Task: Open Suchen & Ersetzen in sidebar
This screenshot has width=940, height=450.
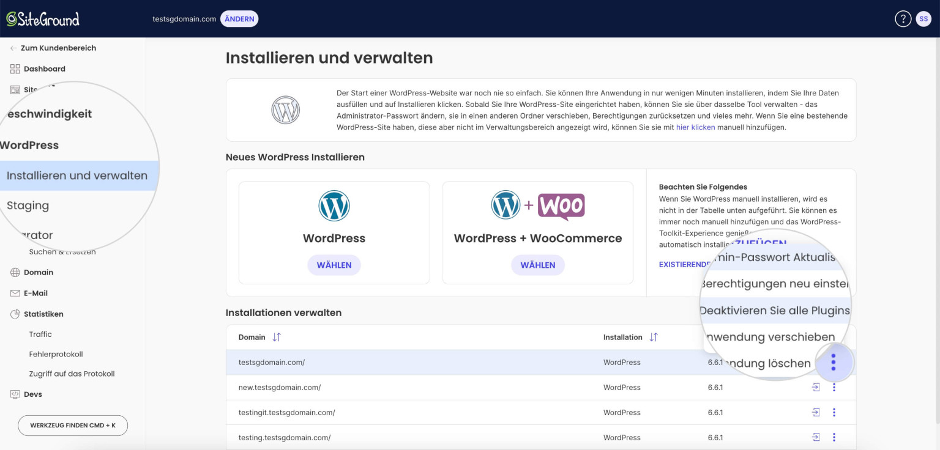Action: click(62, 252)
